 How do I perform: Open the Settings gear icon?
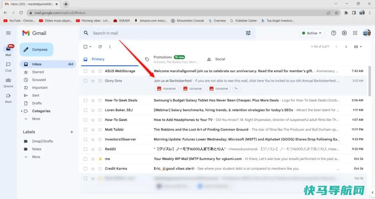[344, 33]
